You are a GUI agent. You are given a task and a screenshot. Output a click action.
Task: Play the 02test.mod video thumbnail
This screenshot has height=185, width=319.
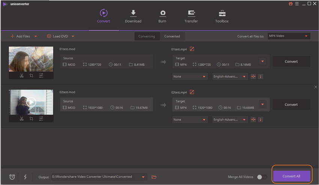click(x=32, y=102)
